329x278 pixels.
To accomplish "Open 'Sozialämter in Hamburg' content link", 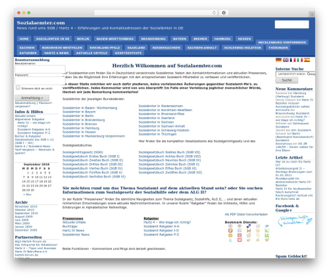I will 81,128.
